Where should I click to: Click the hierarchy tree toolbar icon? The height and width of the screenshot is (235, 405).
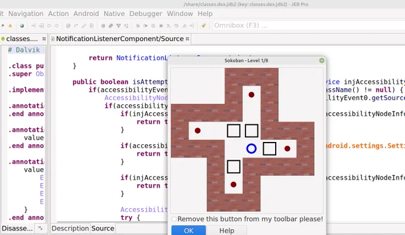coord(126,26)
